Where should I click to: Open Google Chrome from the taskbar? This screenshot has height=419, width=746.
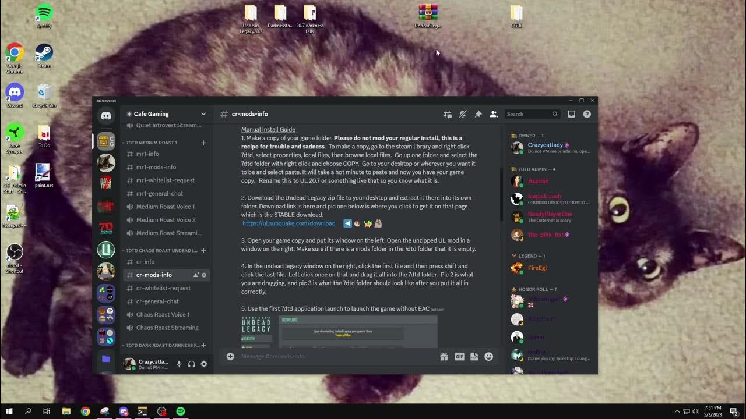85,411
